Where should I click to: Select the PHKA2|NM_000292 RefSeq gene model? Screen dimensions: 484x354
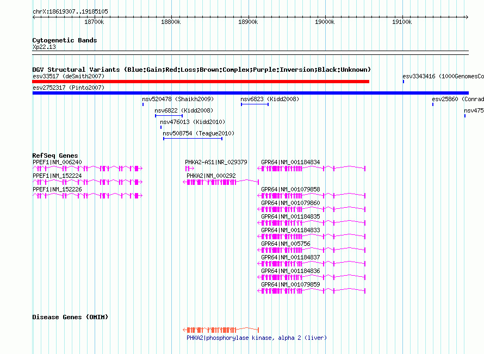pos(221,182)
